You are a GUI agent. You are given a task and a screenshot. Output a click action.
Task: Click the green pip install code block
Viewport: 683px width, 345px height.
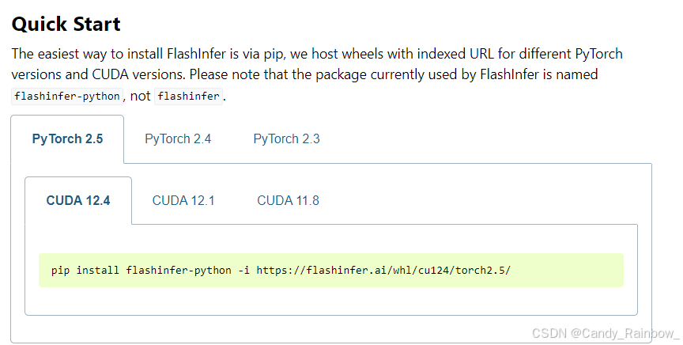click(331, 271)
